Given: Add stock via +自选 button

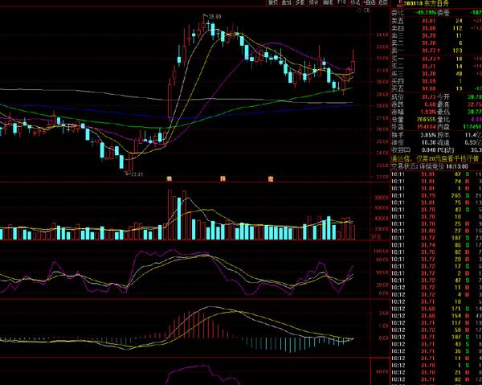Looking at the screenshot, I should 370,2.
